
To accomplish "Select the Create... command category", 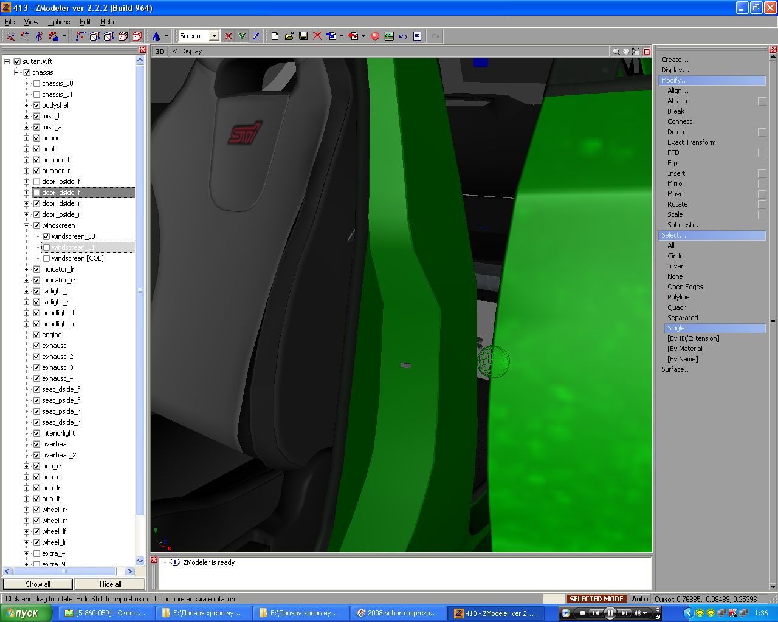I will click(x=675, y=60).
